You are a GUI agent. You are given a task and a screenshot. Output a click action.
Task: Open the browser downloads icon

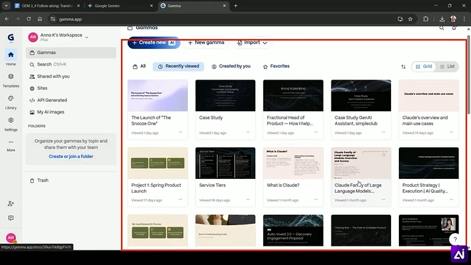pyautogui.click(x=442, y=19)
